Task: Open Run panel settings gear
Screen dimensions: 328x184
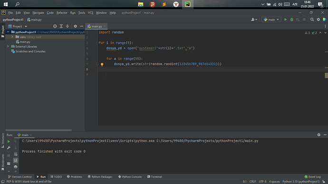Action: (318, 135)
